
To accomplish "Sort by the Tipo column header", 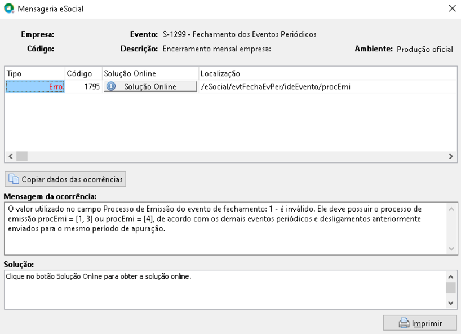I will (x=35, y=73).
